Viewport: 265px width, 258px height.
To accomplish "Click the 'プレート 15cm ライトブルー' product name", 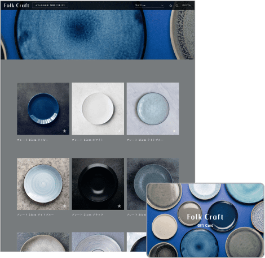I will [145, 140].
